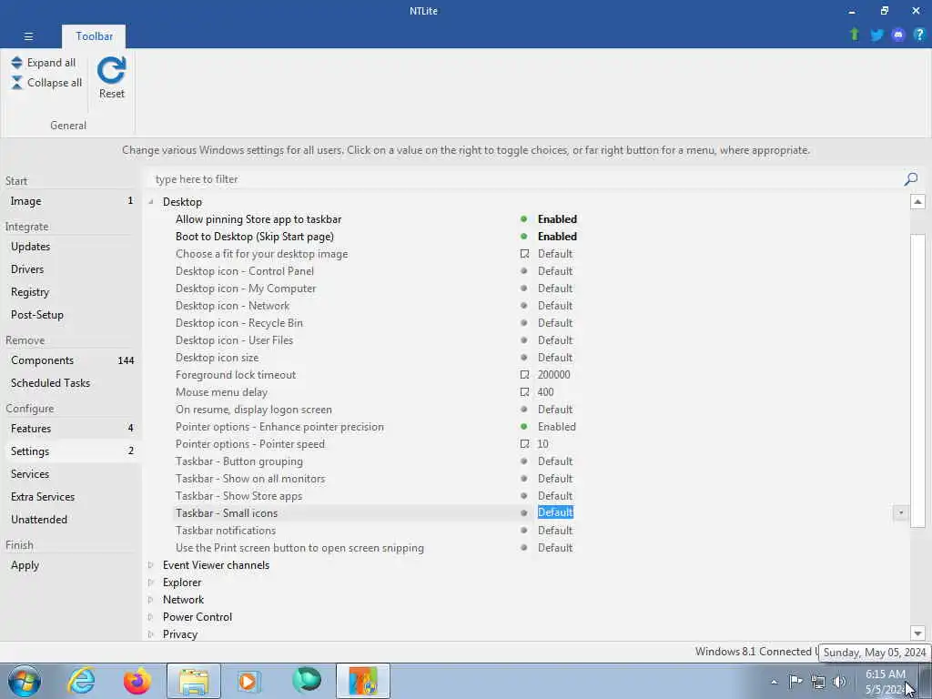The height and width of the screenshot is (699, 932).
Task: Click the settings list scrollbar thumb
Action: (917, 380)
